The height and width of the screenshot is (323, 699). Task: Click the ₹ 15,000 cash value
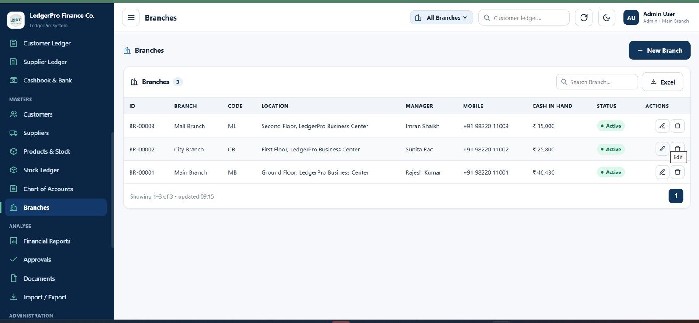coord(543,126)
